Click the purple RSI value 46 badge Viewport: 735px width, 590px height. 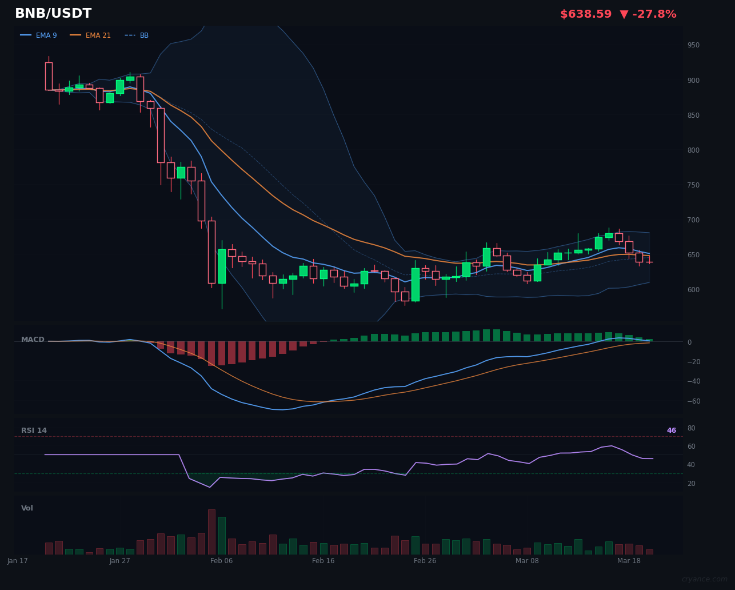tap(671, 430)
